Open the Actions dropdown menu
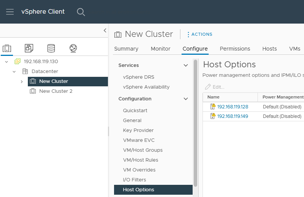 pyautogui.click(x=200, y=34)
